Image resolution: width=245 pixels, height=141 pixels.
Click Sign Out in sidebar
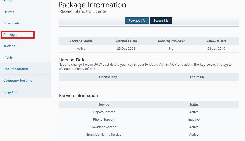11,92
